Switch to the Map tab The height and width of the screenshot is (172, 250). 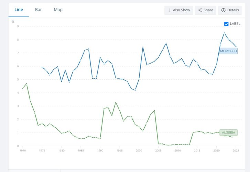click(58, 10)
